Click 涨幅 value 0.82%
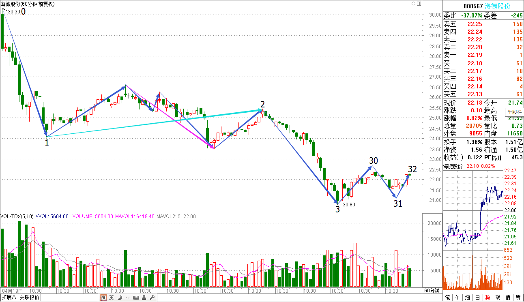The height and width of the screenshot is (302, 524). [474, 118]
